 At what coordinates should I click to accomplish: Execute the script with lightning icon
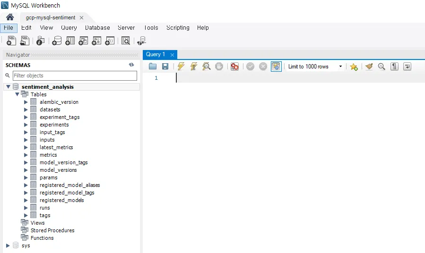tap(181, 66)
